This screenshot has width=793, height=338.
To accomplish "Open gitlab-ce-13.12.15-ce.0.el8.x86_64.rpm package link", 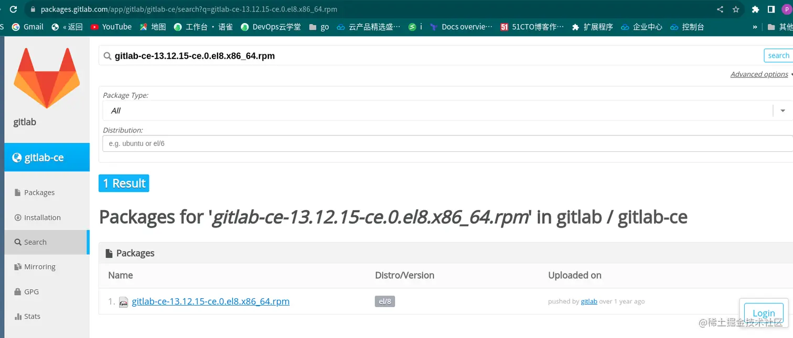I will [211, 301].
